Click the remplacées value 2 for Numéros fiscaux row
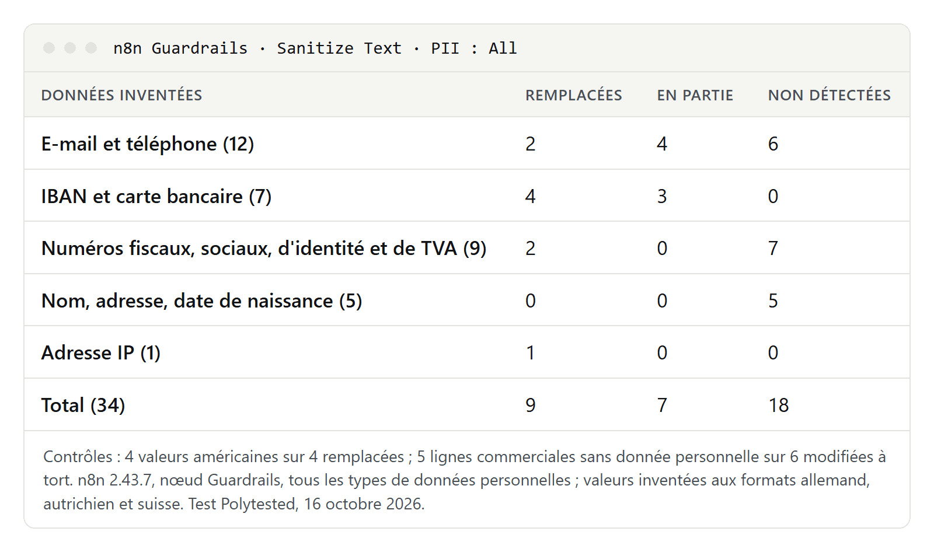934x552 pixels. (x=530, y=248)
